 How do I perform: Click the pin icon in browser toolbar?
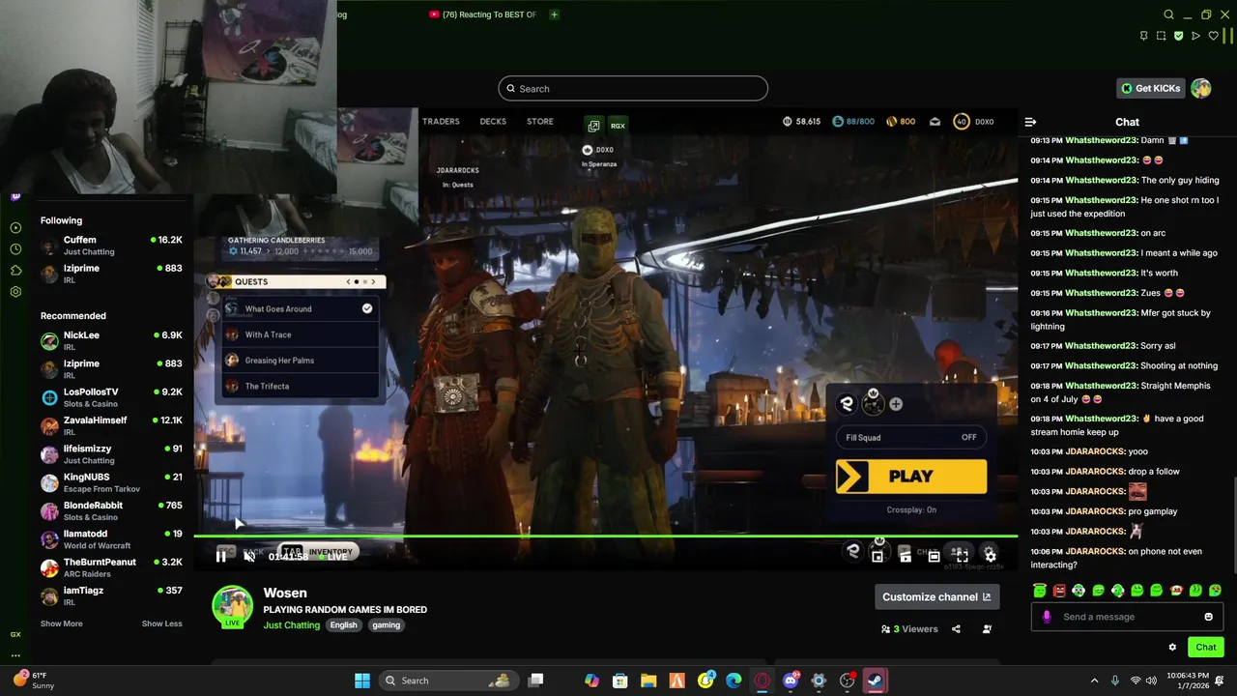coord(1143,36)
